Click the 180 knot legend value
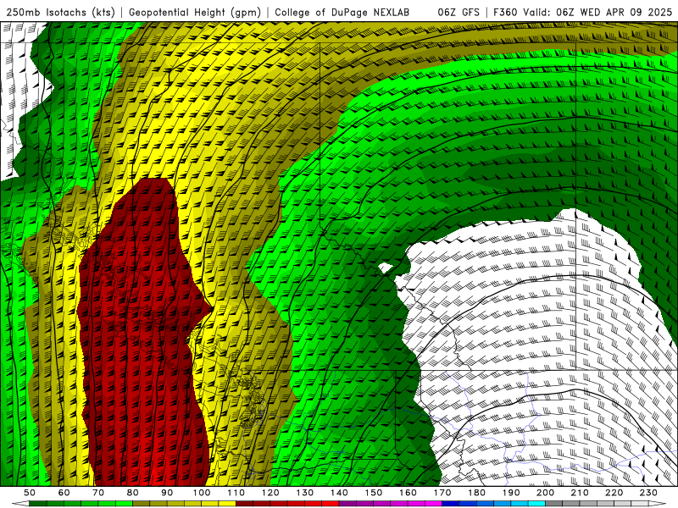This screenshot has height=508, width=678. point(476,493)
